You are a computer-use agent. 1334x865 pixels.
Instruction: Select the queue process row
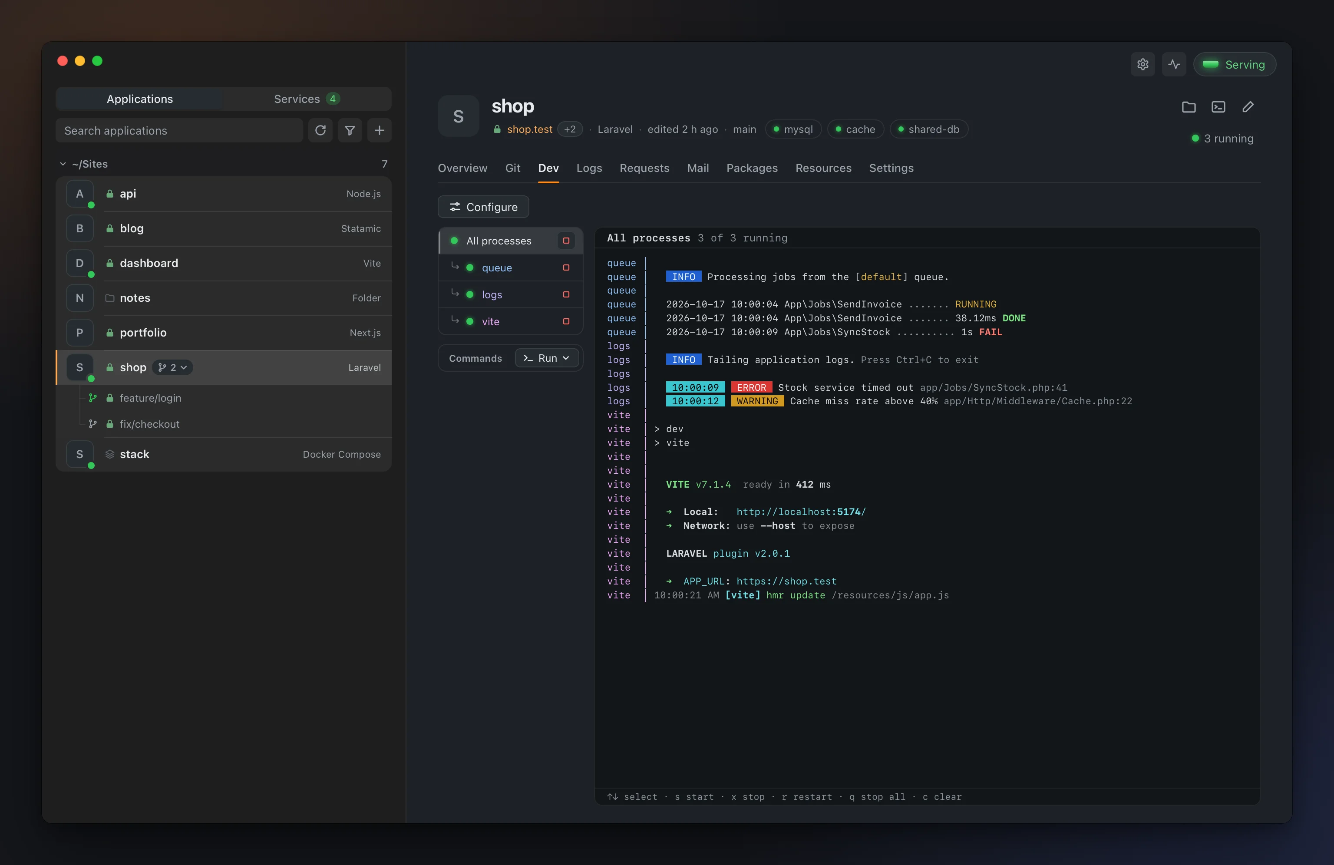(511, 267)
